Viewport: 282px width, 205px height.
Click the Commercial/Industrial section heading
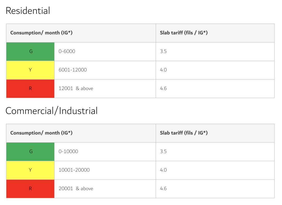(51, 111)
